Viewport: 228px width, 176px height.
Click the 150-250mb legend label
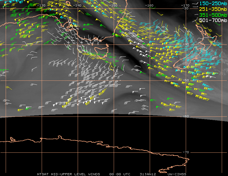point(213,3)
